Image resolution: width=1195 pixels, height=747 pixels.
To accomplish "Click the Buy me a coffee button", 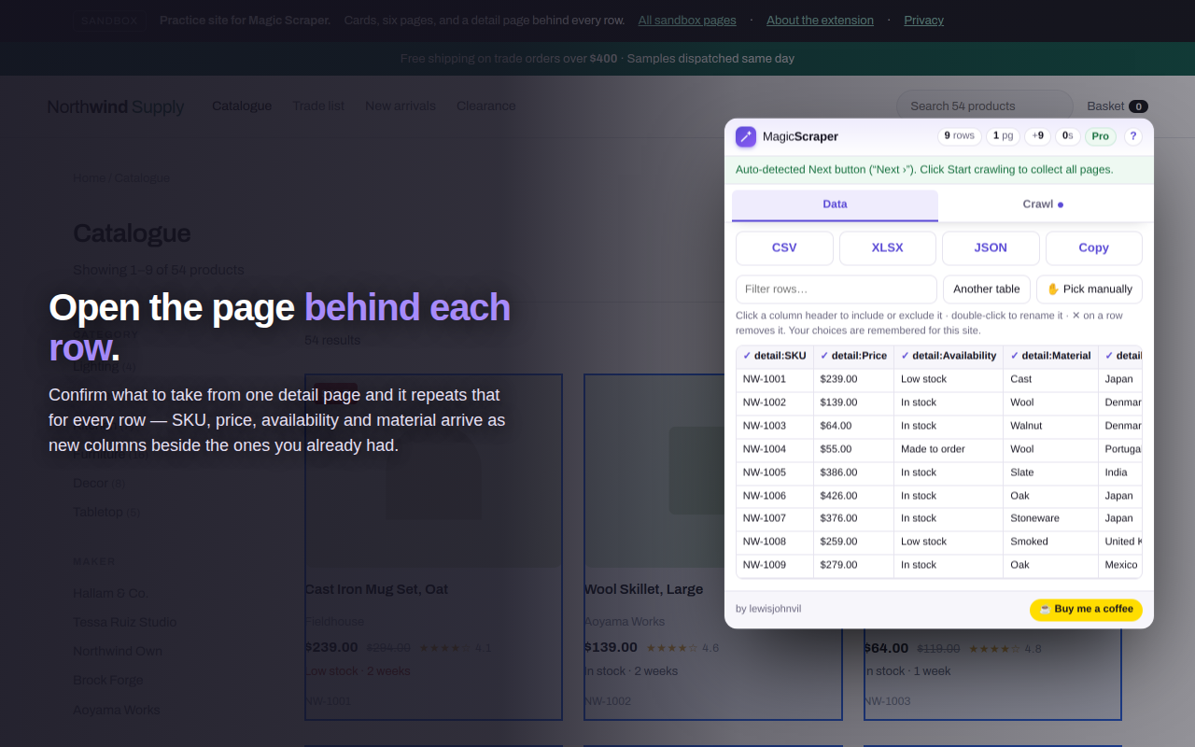I will pos(1087,610).
